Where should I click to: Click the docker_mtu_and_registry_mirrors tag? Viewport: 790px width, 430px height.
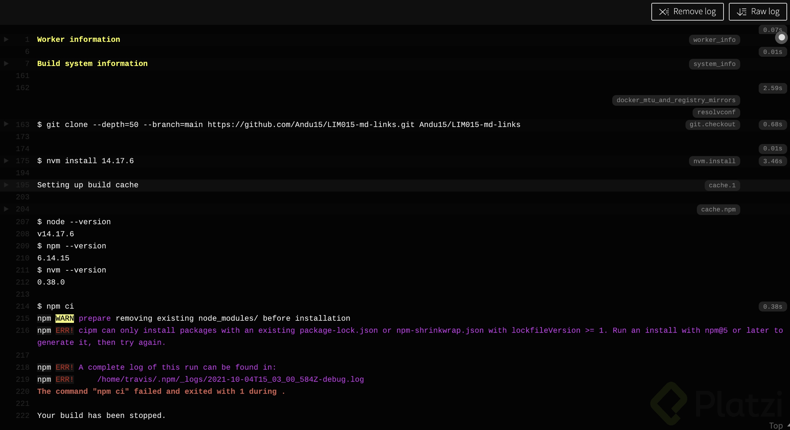676,100
